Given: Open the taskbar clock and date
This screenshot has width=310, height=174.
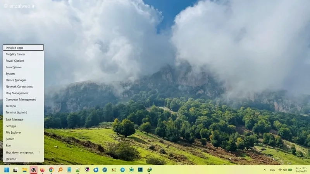Looking at the screenshot, I should pyautogui.click(x=301, y=170).
